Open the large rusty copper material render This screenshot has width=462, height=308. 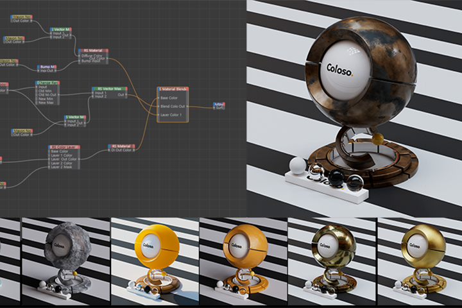(x=354, y=108)
